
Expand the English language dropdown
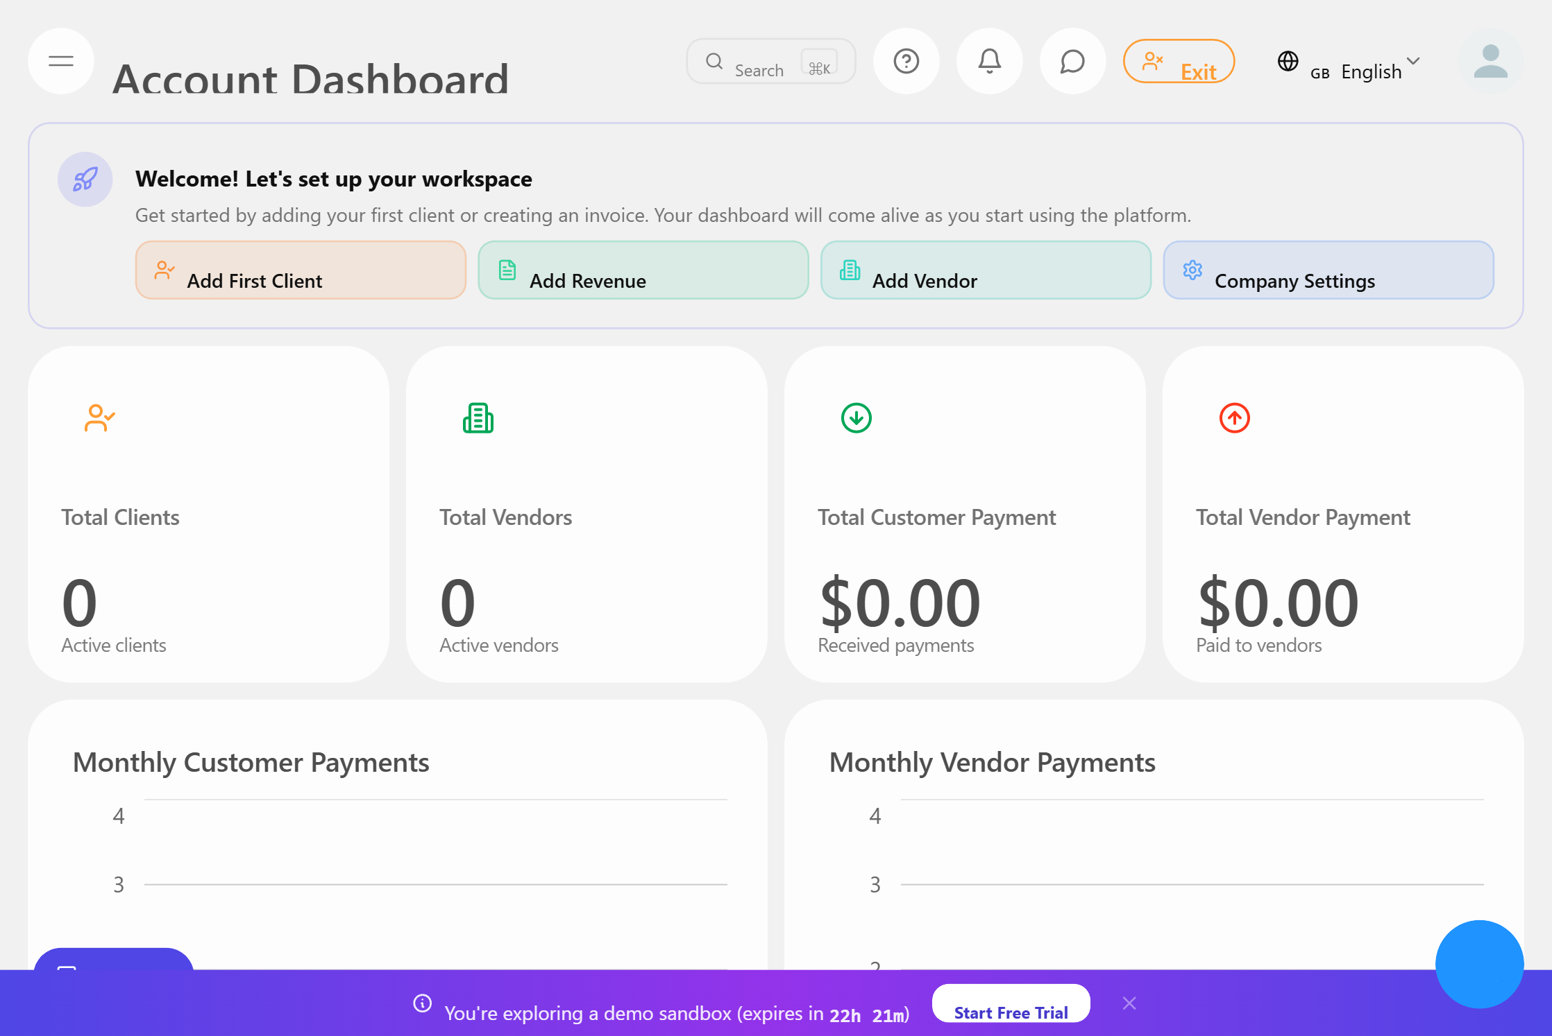click(x=1379, y=70)
